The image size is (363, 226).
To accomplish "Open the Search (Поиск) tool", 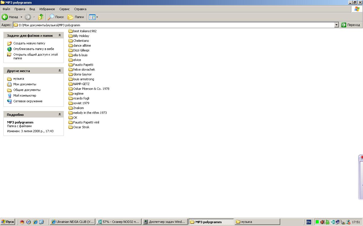I will [56, 17].
